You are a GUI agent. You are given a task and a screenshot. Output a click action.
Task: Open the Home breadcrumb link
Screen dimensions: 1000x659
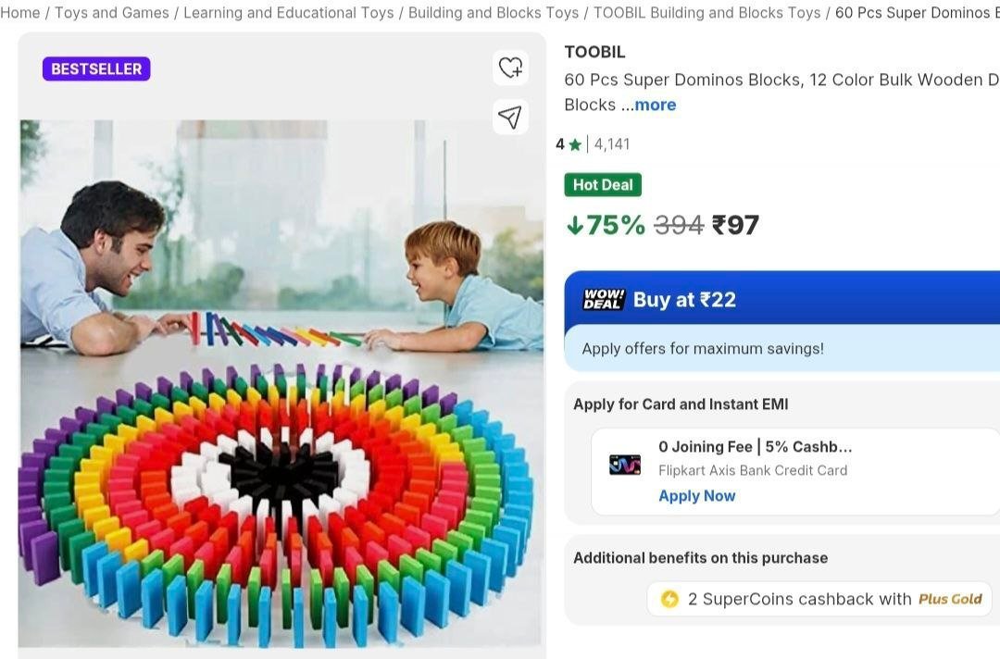pyautogui.click(x=20, y=13)
